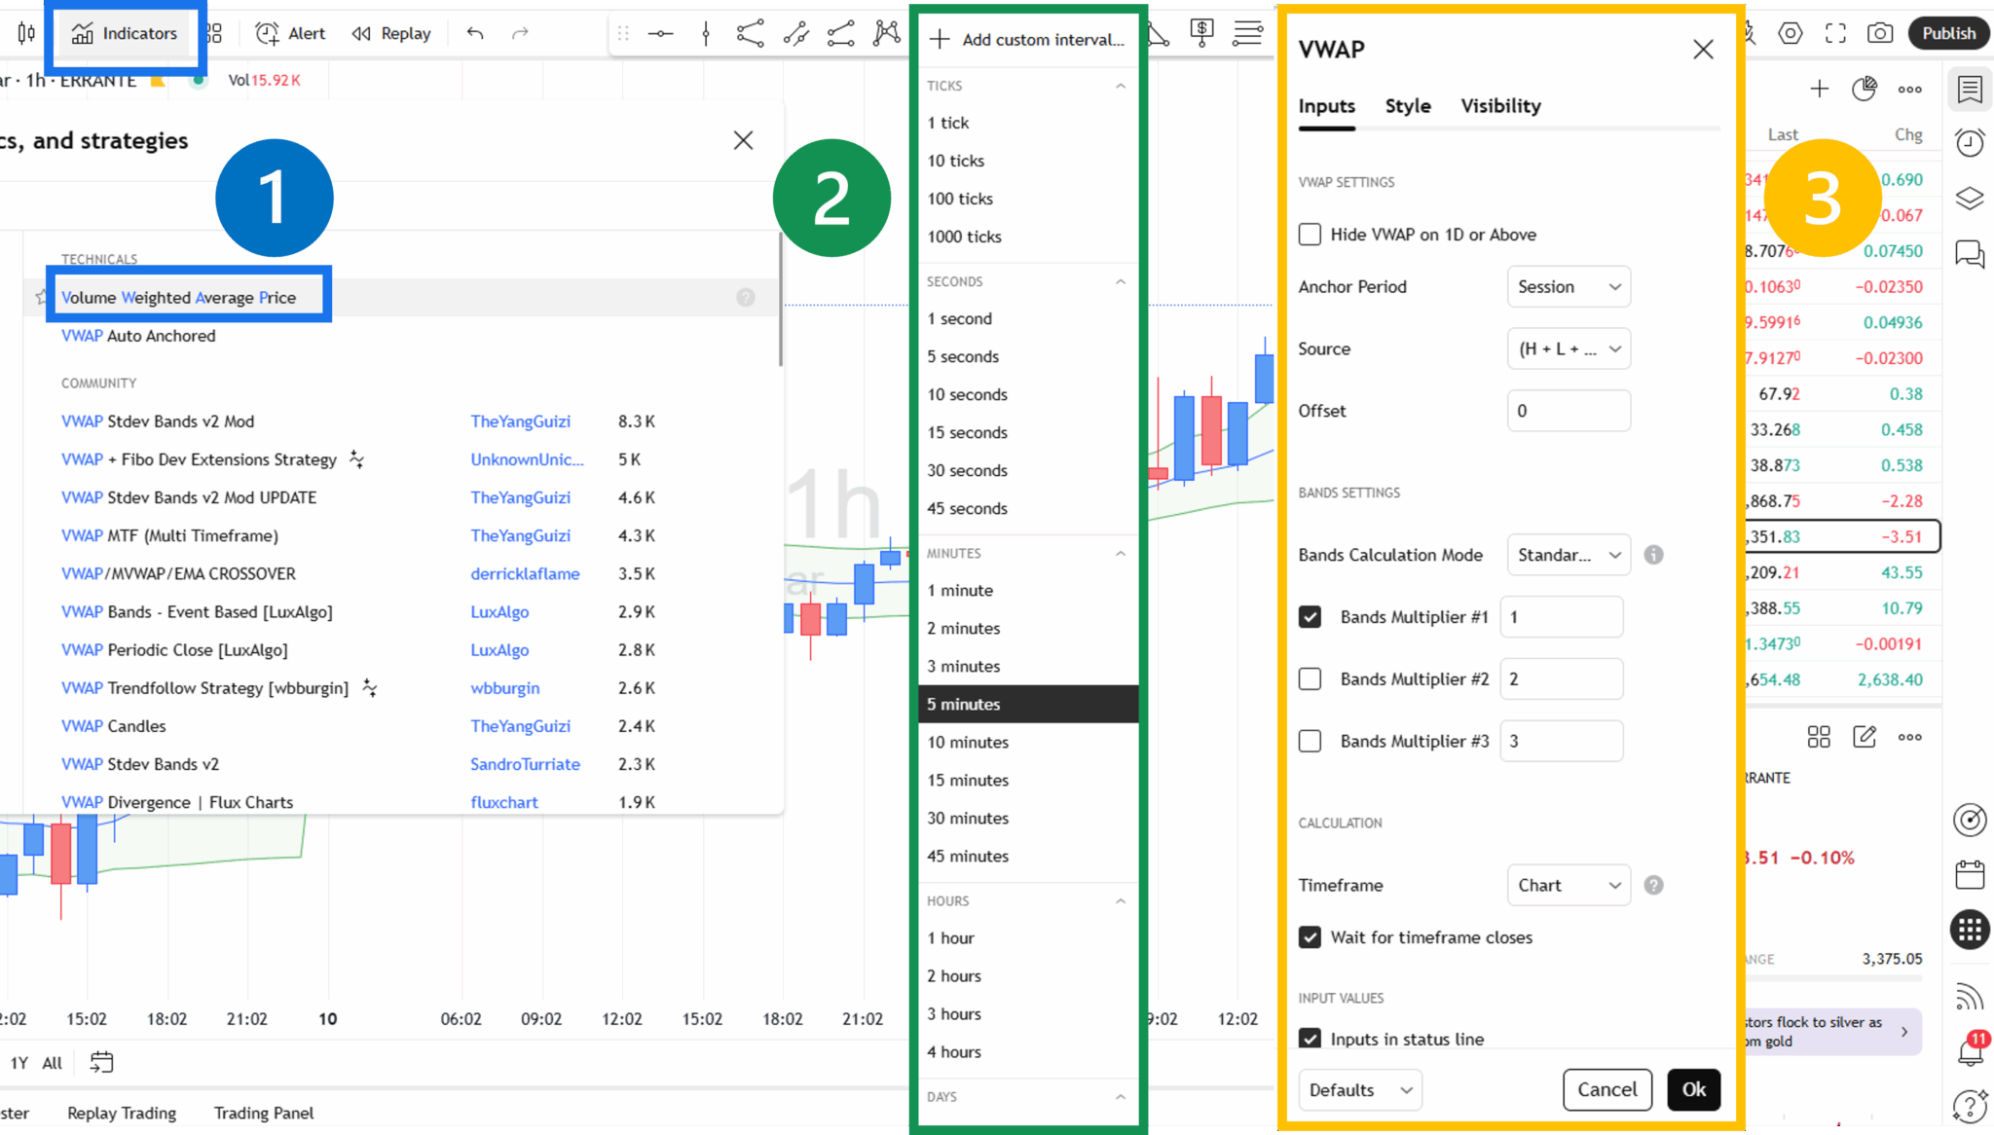Viewport: 1994px width, 1135px height.
Task: Click the undo arrow icon
Action: pos(475,33)
